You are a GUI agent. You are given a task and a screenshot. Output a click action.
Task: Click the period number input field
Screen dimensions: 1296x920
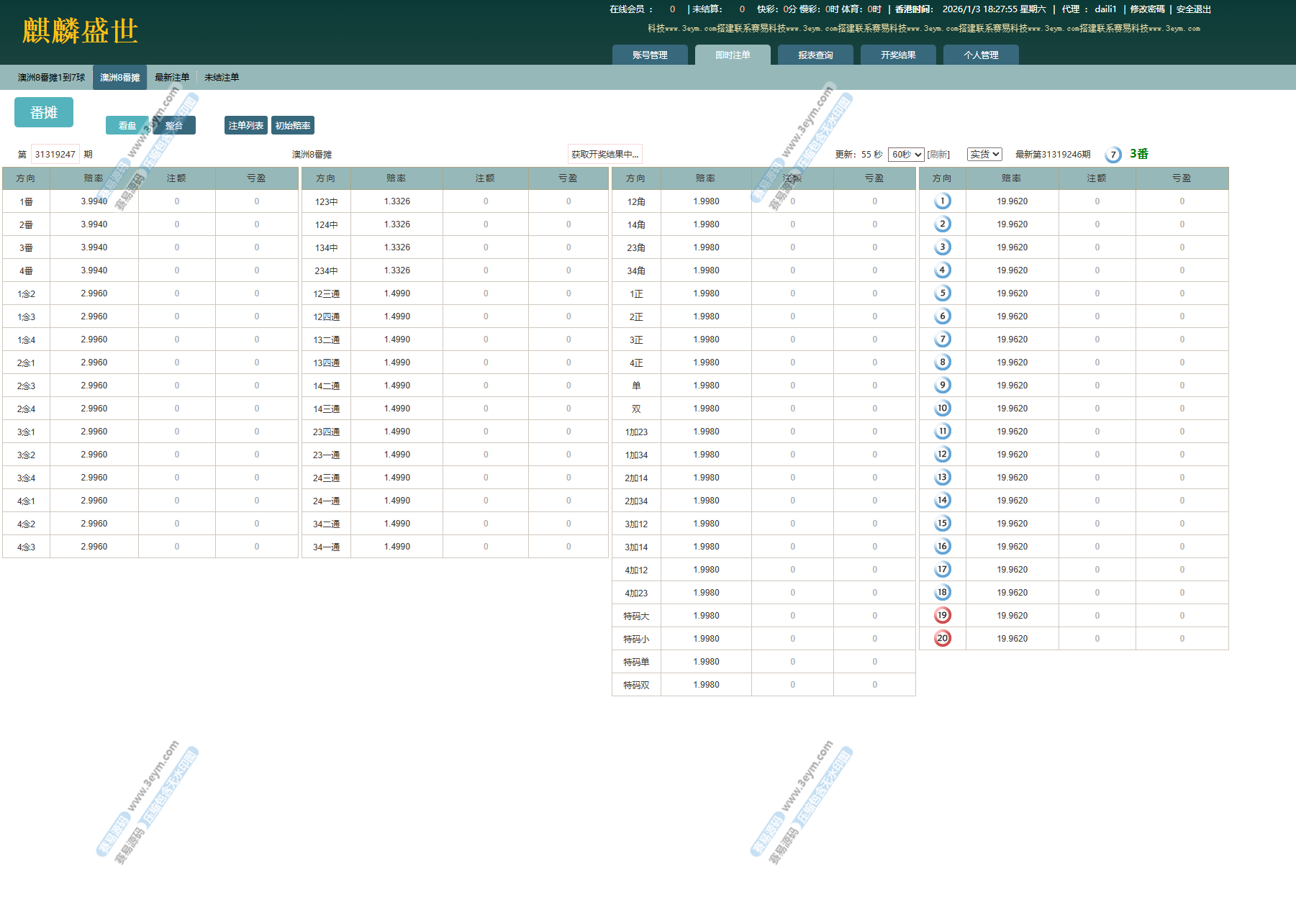pos(55,155)
